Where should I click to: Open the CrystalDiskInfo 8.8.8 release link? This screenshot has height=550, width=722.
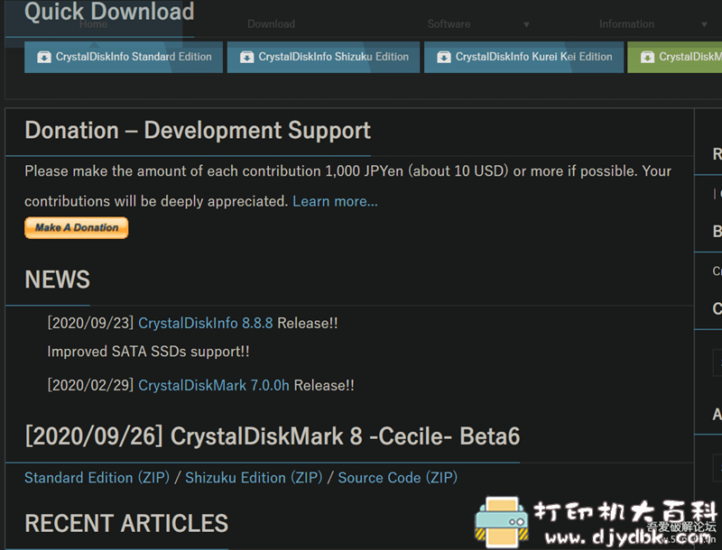[x=206, y=323]
